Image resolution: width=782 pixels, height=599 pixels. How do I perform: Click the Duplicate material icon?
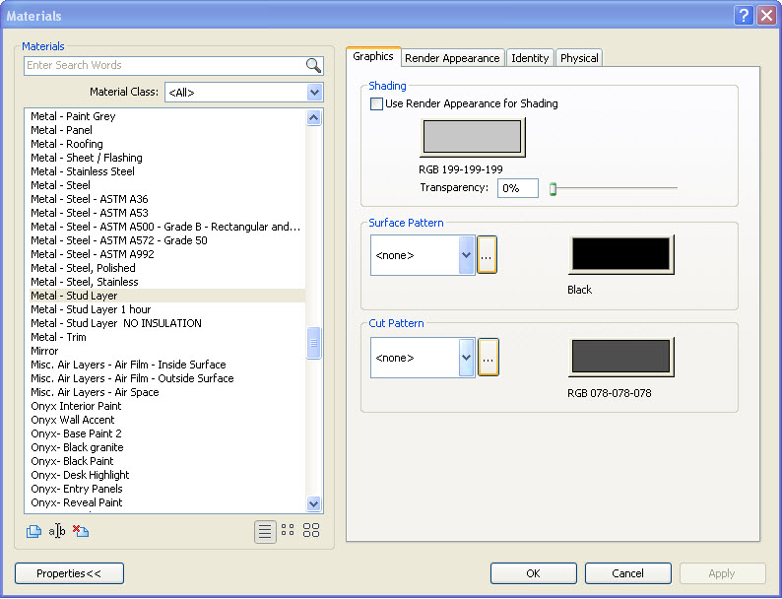tap(33, 532)
